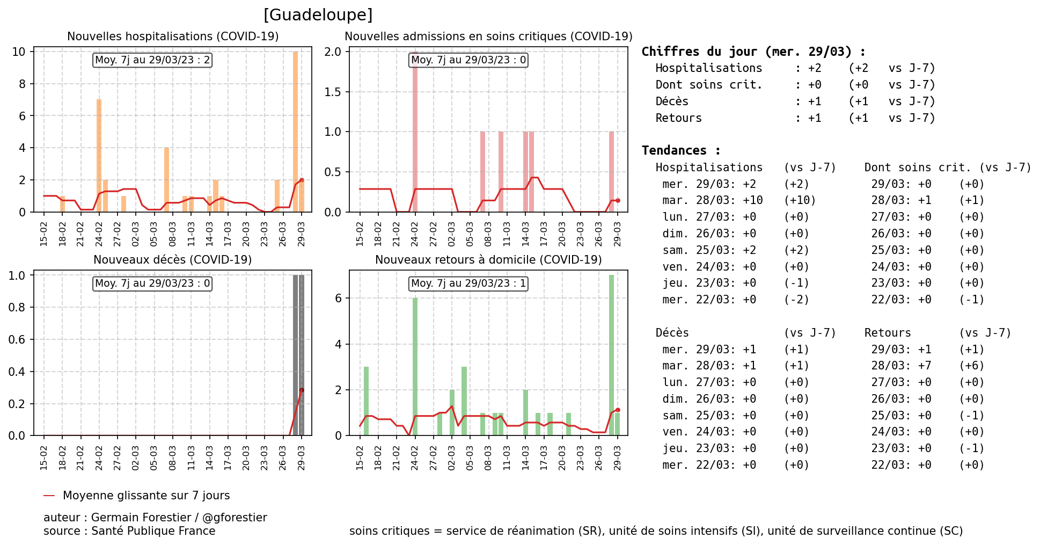Screen dimensions: 1040x545
Task: Click the 'Nouvelles hospitalisations (COVID-19)' chart title
Action: tap(173, 37)
